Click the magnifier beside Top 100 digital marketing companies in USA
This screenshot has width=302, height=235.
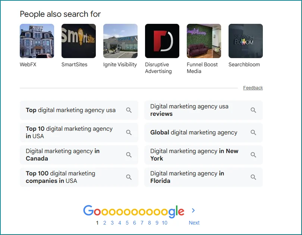click(129, 177)
